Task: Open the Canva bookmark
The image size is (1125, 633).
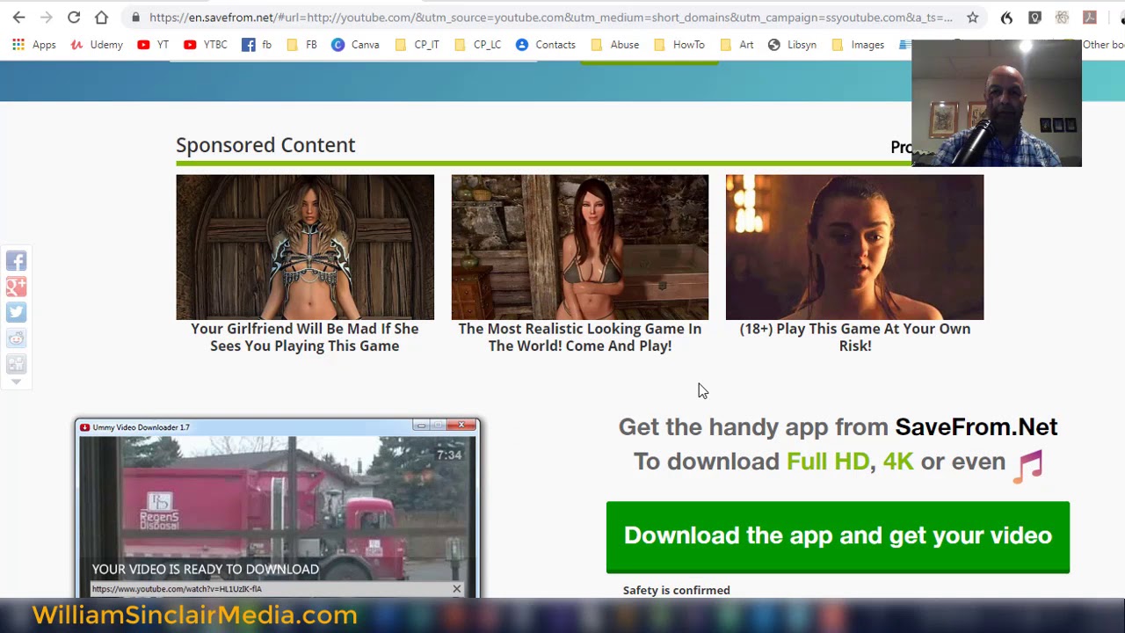Action: click(x=355, y=45)
